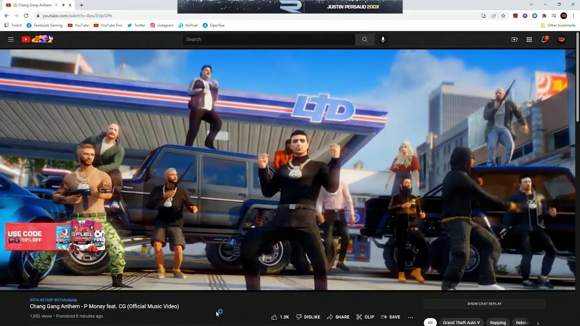Select the All filter chip
Screen dimensions: 580x326
(x=430, y=322)
